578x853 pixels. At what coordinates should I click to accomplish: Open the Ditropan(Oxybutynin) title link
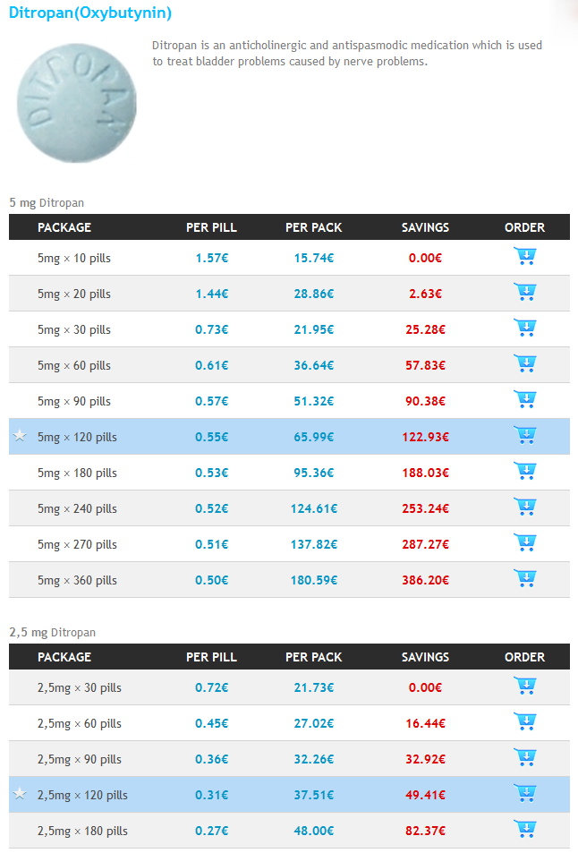click(90, 13)
